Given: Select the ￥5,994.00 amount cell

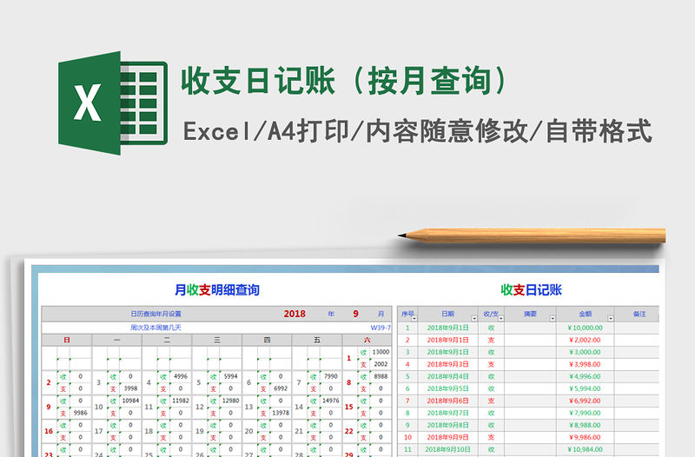Looking at the screenshot, I should tap(585, 388).
